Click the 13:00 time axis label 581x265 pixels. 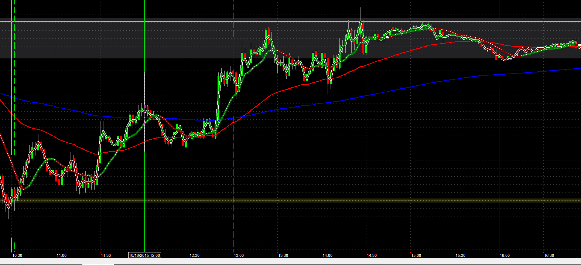pyautogui.click(x=239, y=255)
